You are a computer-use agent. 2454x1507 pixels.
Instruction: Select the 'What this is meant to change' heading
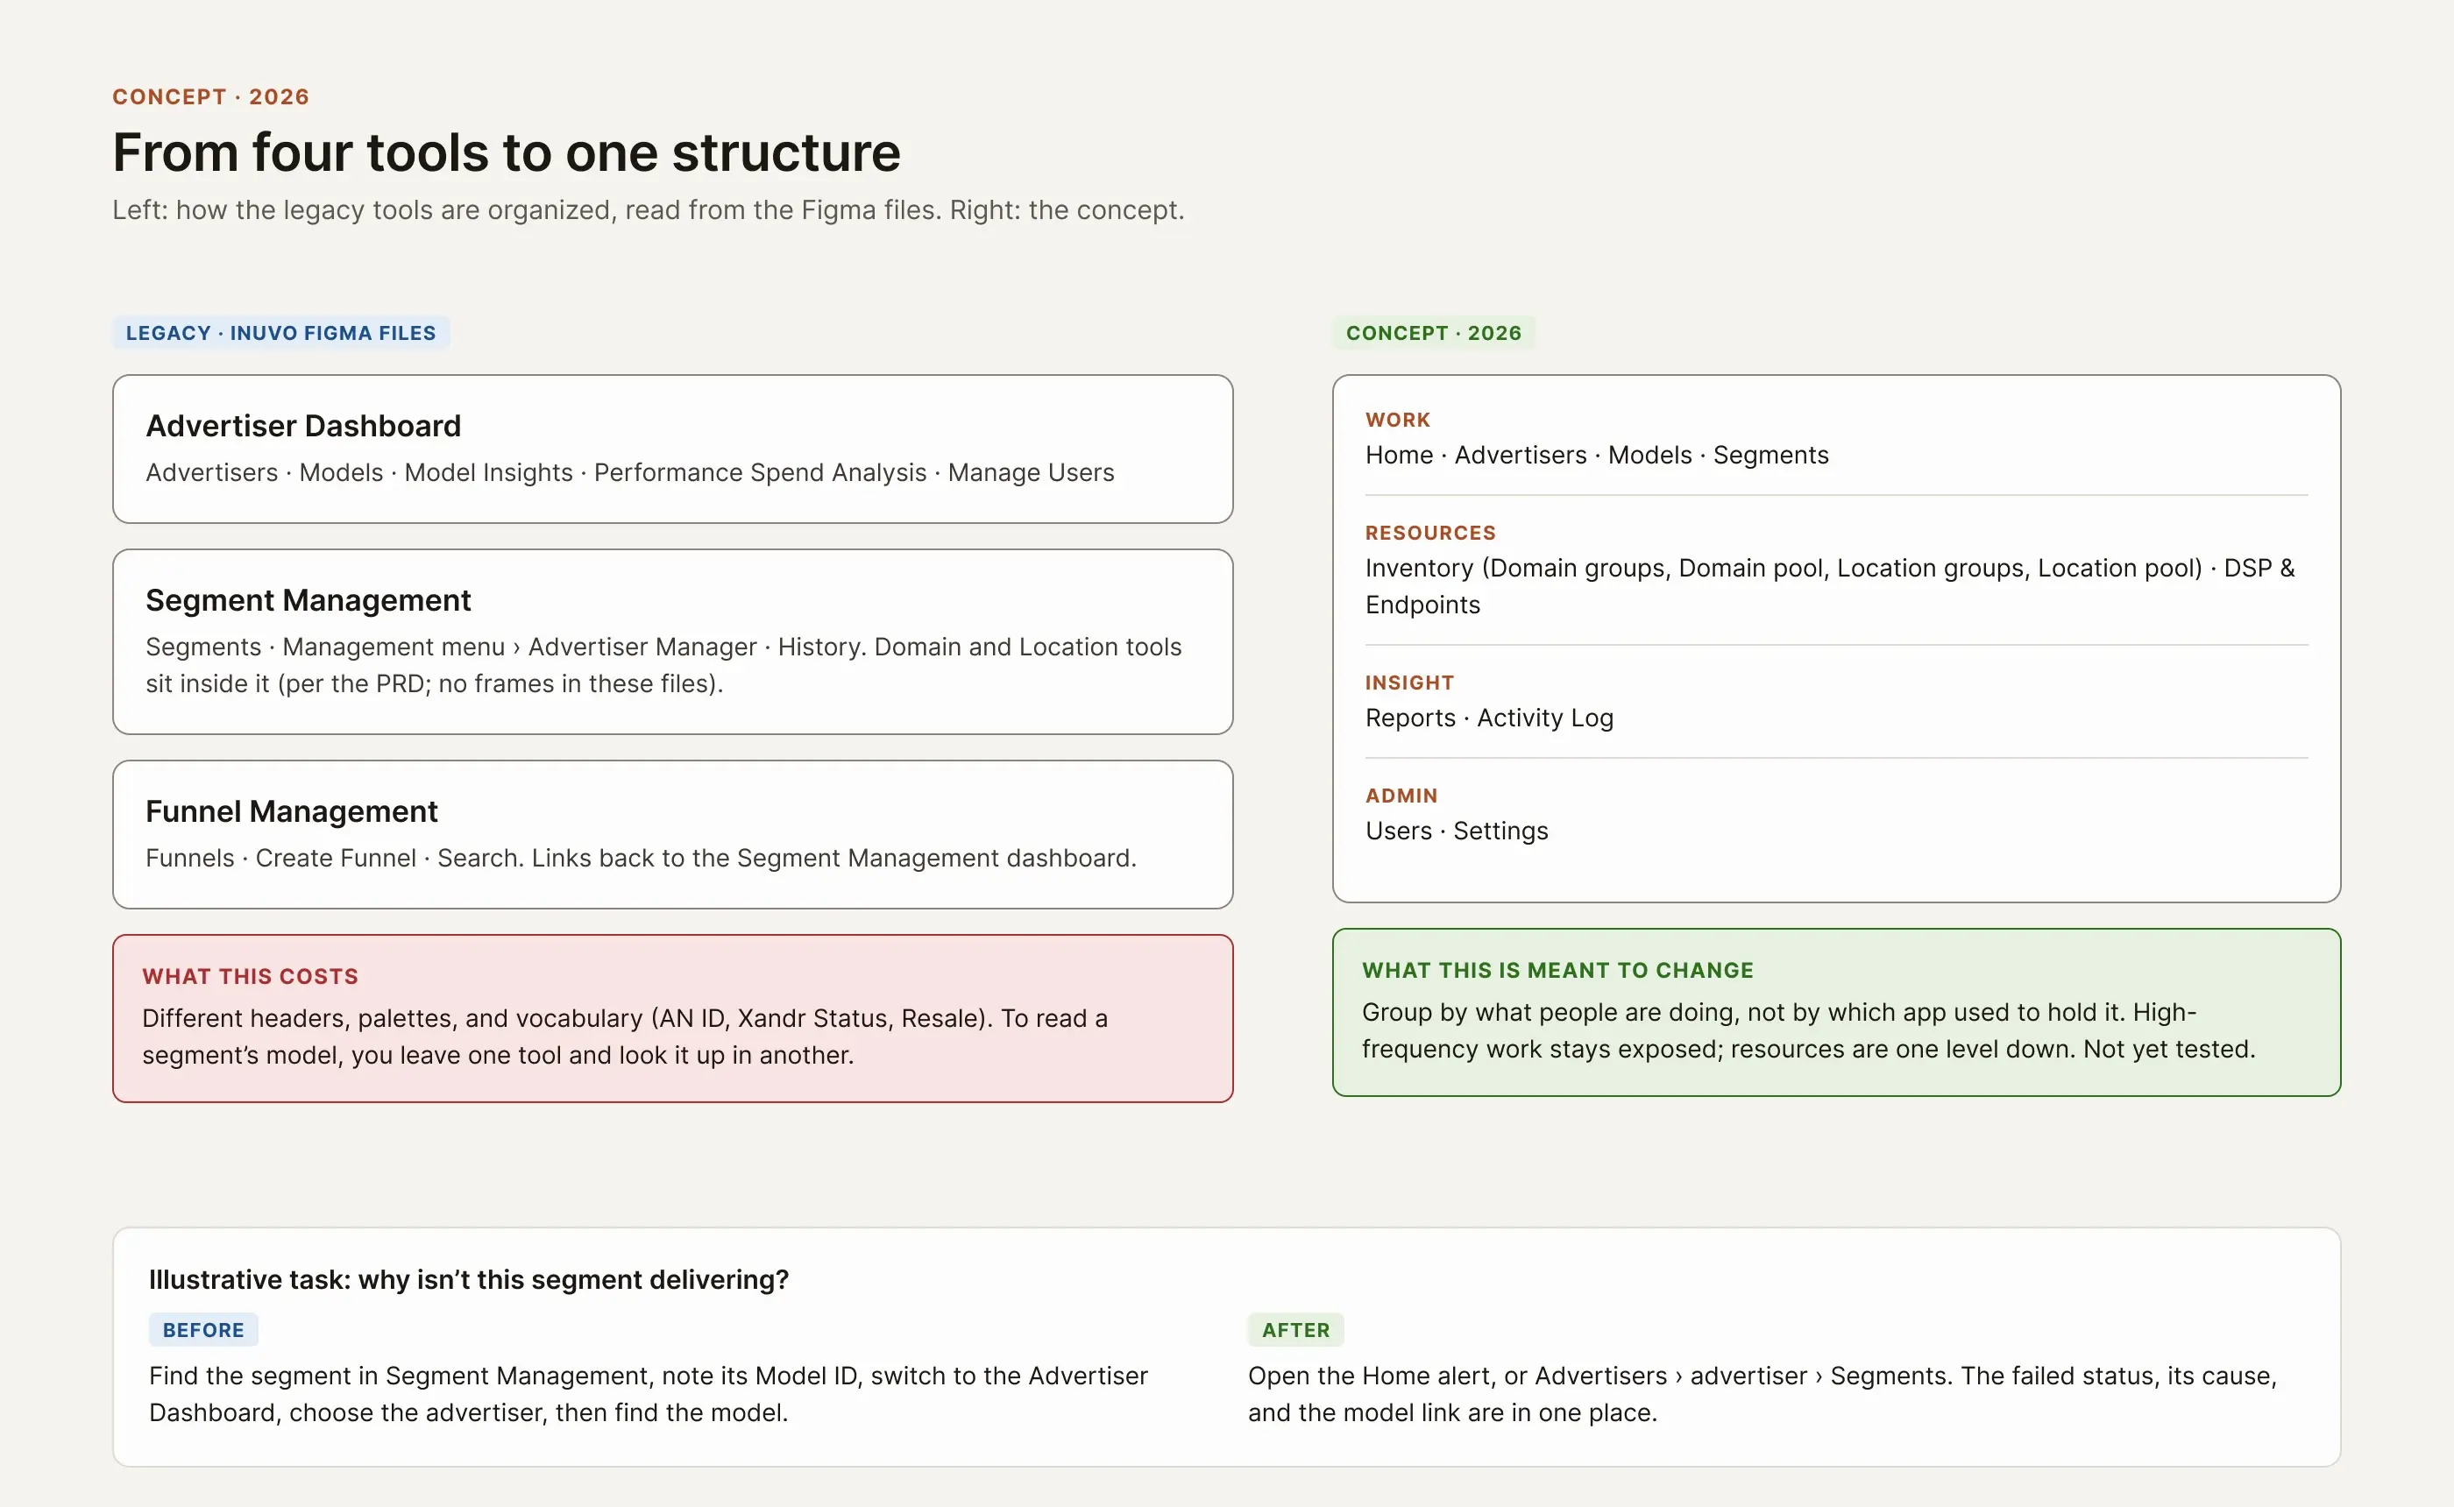pos(1558,971)
